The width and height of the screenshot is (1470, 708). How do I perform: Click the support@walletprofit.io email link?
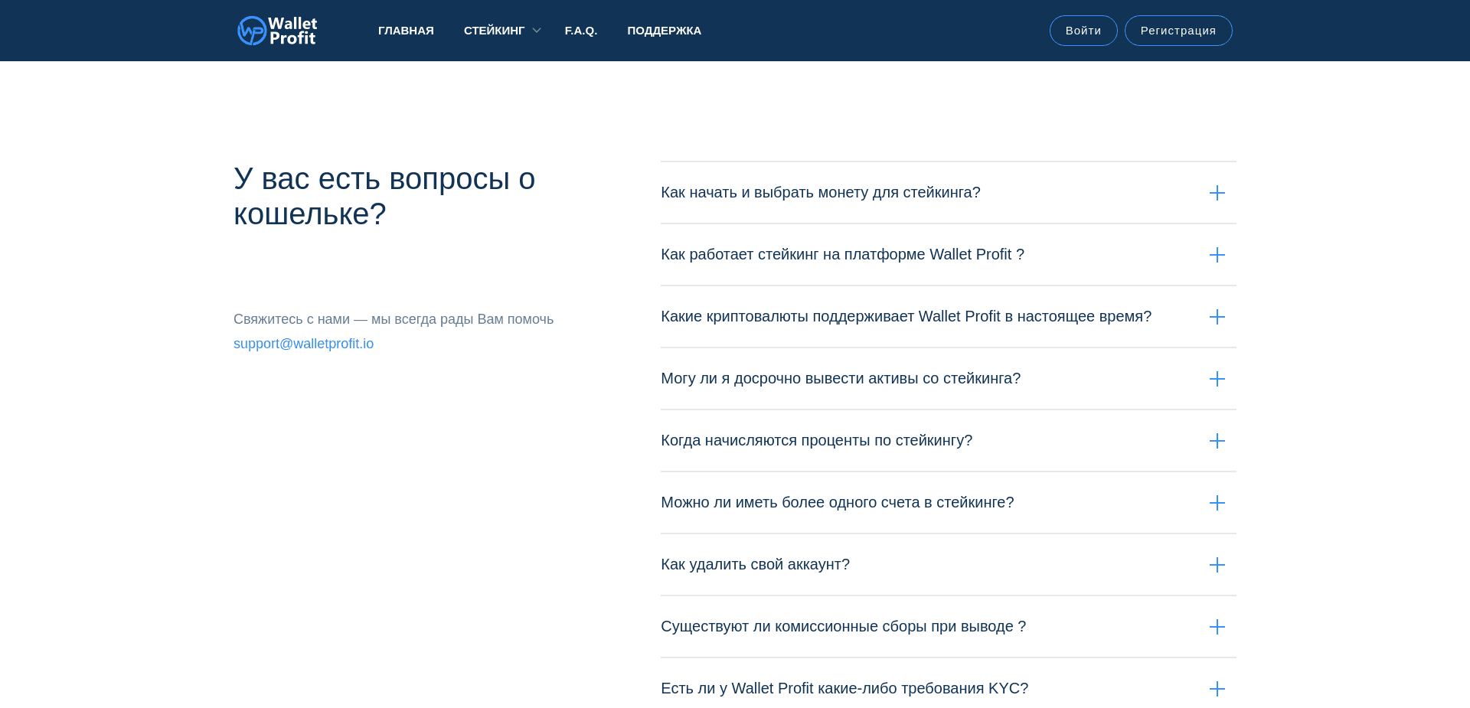303,344
